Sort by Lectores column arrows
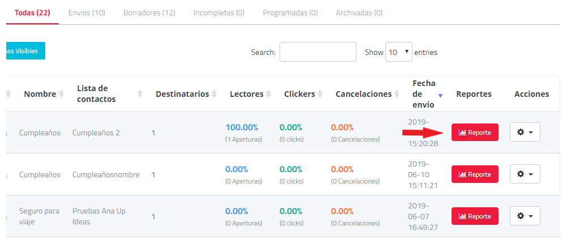 coord(268,94)
